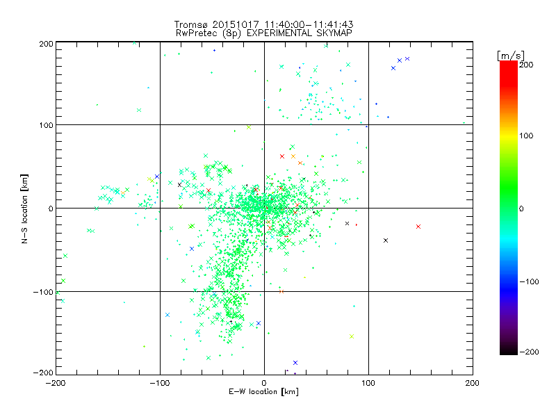Click the 100 tick label on N-S axis
The image size is (556, 417).
click(46, 125)
